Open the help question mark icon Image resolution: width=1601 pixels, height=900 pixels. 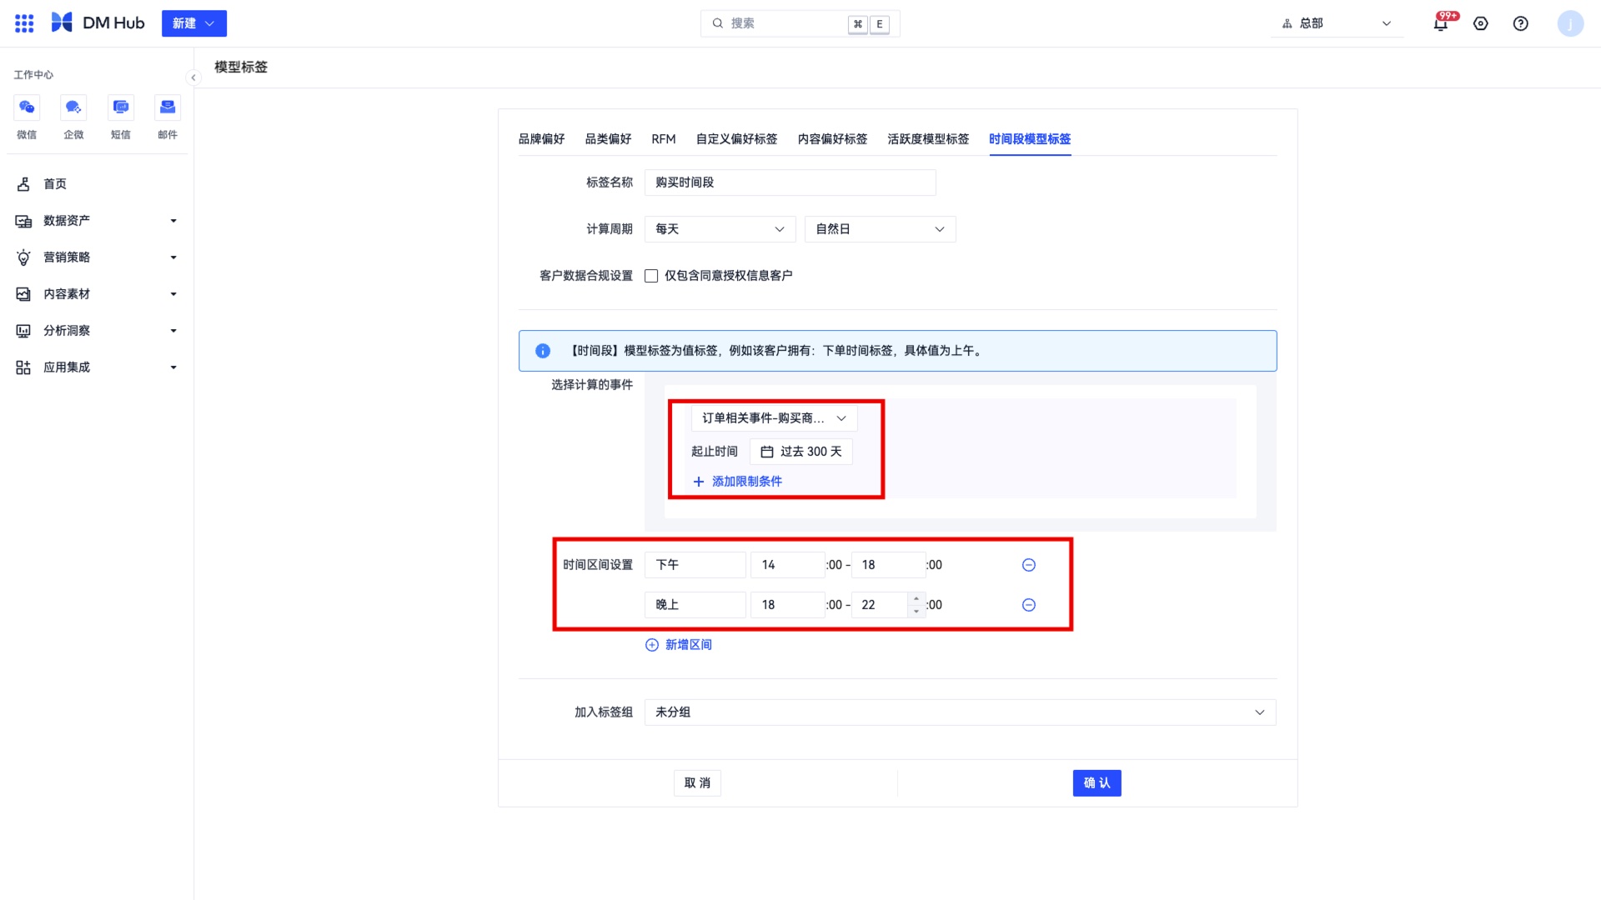(x=1521, y=23)
